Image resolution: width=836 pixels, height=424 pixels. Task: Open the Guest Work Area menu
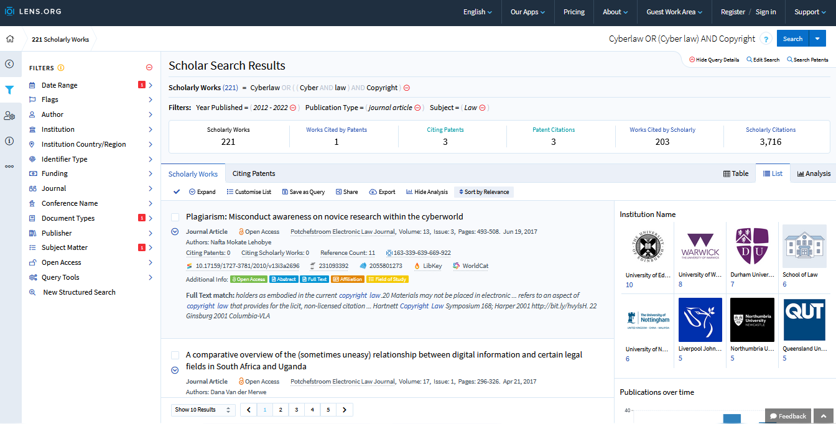(x=675, y=12)
